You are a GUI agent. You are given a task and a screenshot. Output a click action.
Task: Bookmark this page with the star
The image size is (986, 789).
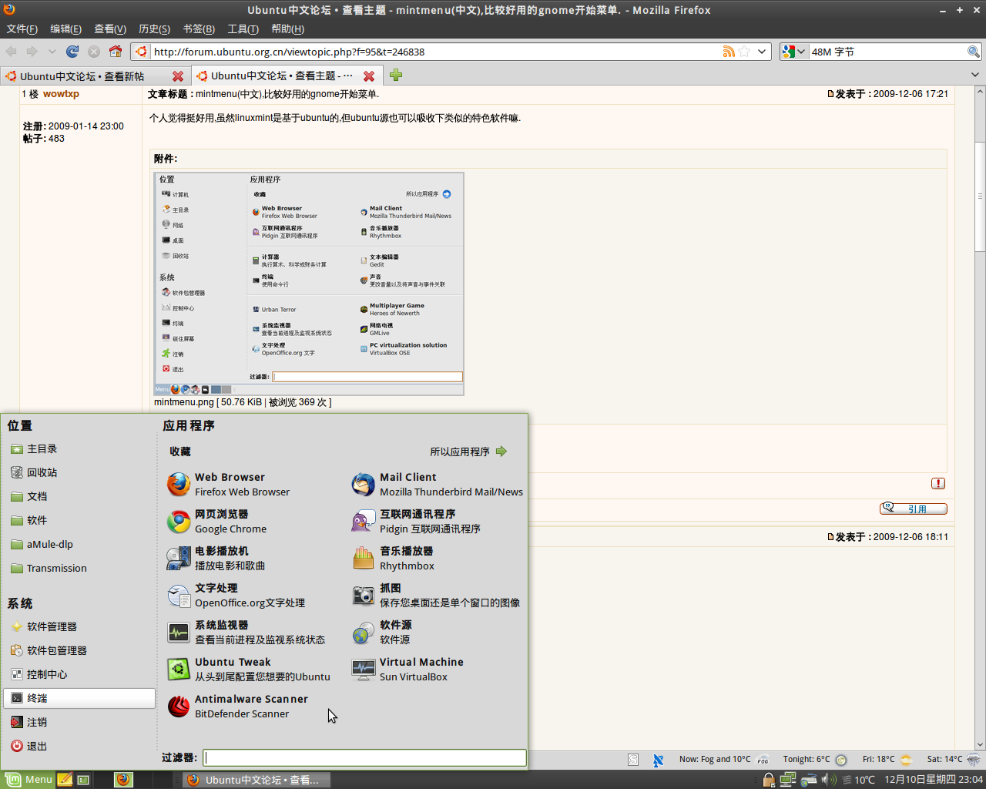744,52
